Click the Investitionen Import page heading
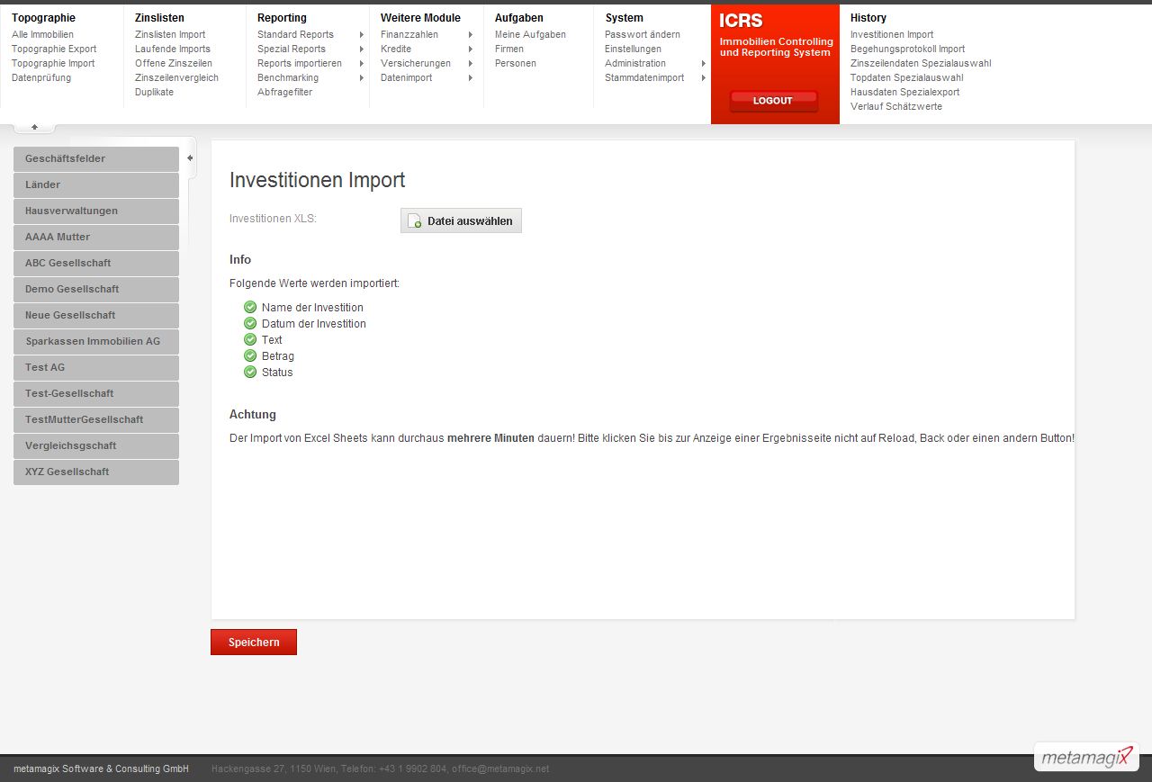This screenshot has width=1152, height=782. [317, 180]
